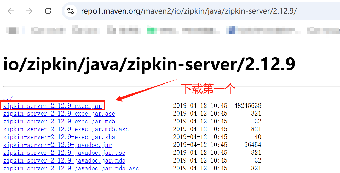Viewport: 340px width, 173px height.
Task: Reload the page with the refresh icon
Action: tap(48, 11)
